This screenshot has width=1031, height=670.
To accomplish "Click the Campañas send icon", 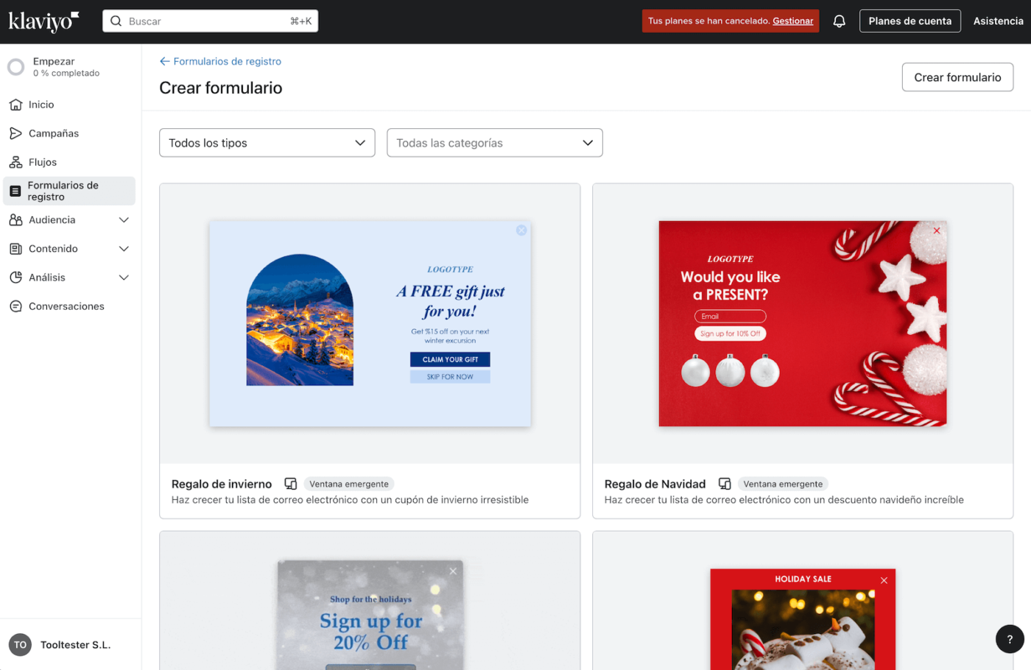I will (x=15, y=133).
